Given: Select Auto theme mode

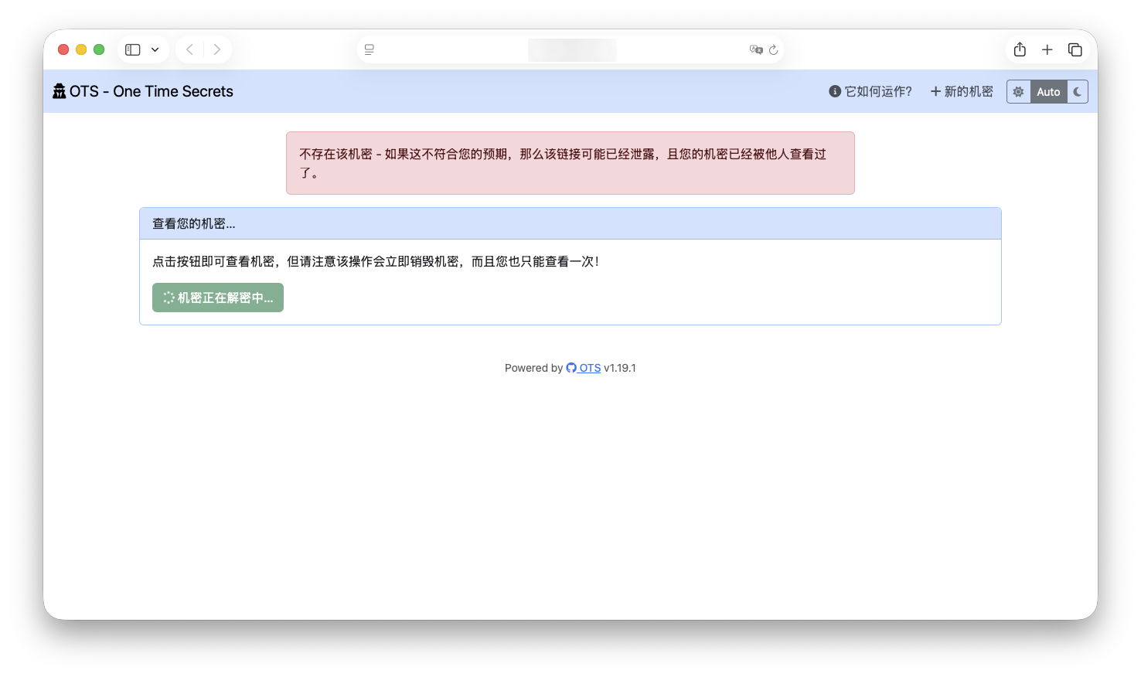Looking at the screenshot, I should coord(1048,91).
